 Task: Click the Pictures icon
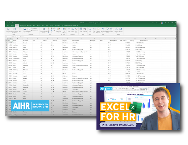[25, 30]
